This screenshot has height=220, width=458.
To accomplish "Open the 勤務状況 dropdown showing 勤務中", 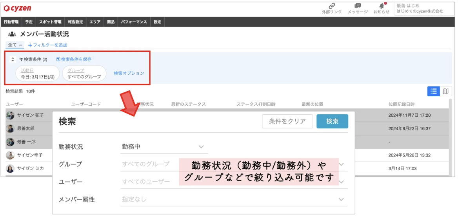I will pyautogui.click(x=164, y=146).
